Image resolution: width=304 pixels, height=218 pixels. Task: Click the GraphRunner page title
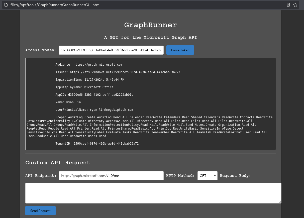(150, 25)
